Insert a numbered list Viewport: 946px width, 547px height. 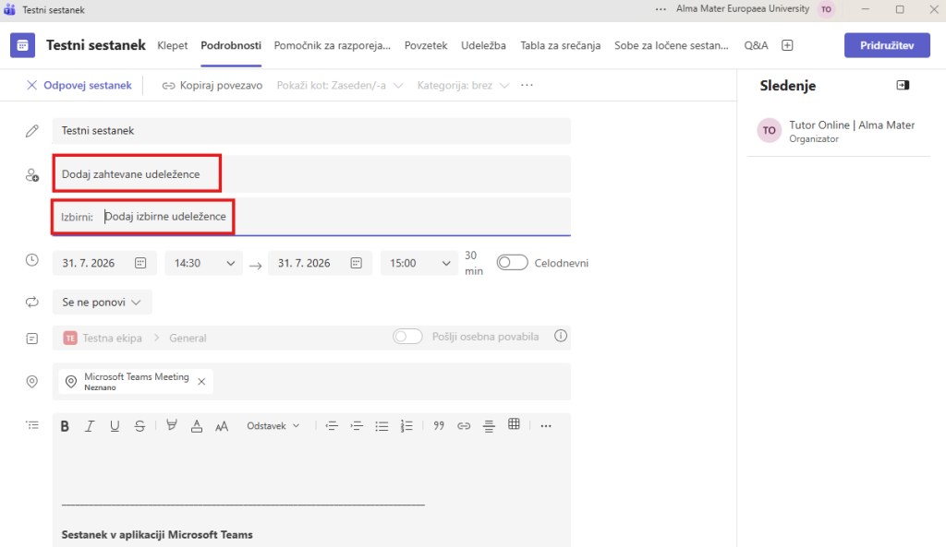point(406,426)
